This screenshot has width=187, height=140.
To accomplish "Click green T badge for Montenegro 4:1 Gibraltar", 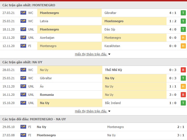I will (x=183, y=13).
